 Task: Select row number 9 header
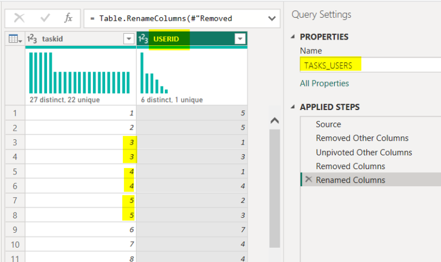tap(15, 230)
